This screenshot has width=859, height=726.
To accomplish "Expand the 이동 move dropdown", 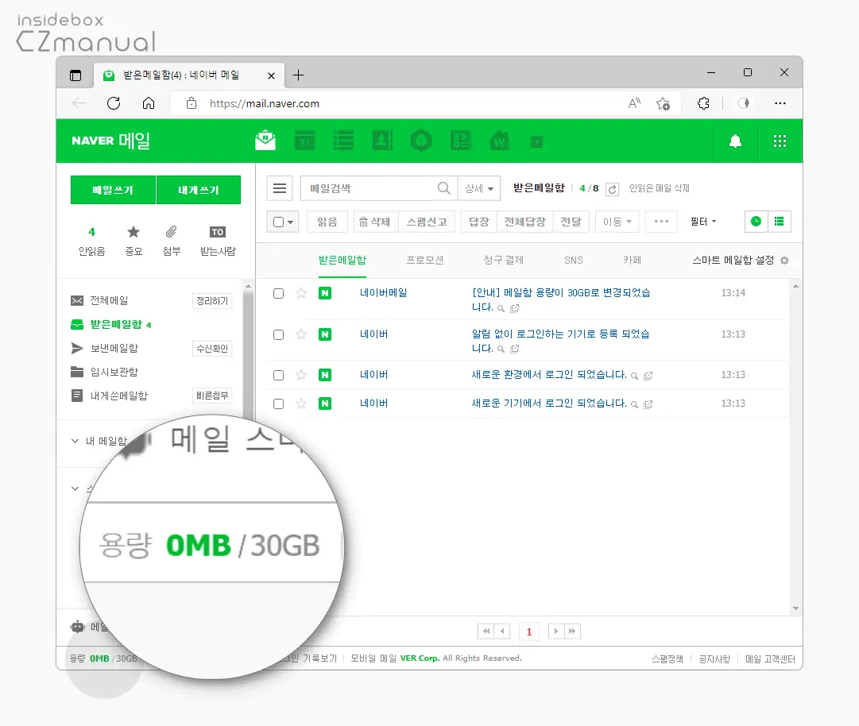I will (x=617, y=222).
